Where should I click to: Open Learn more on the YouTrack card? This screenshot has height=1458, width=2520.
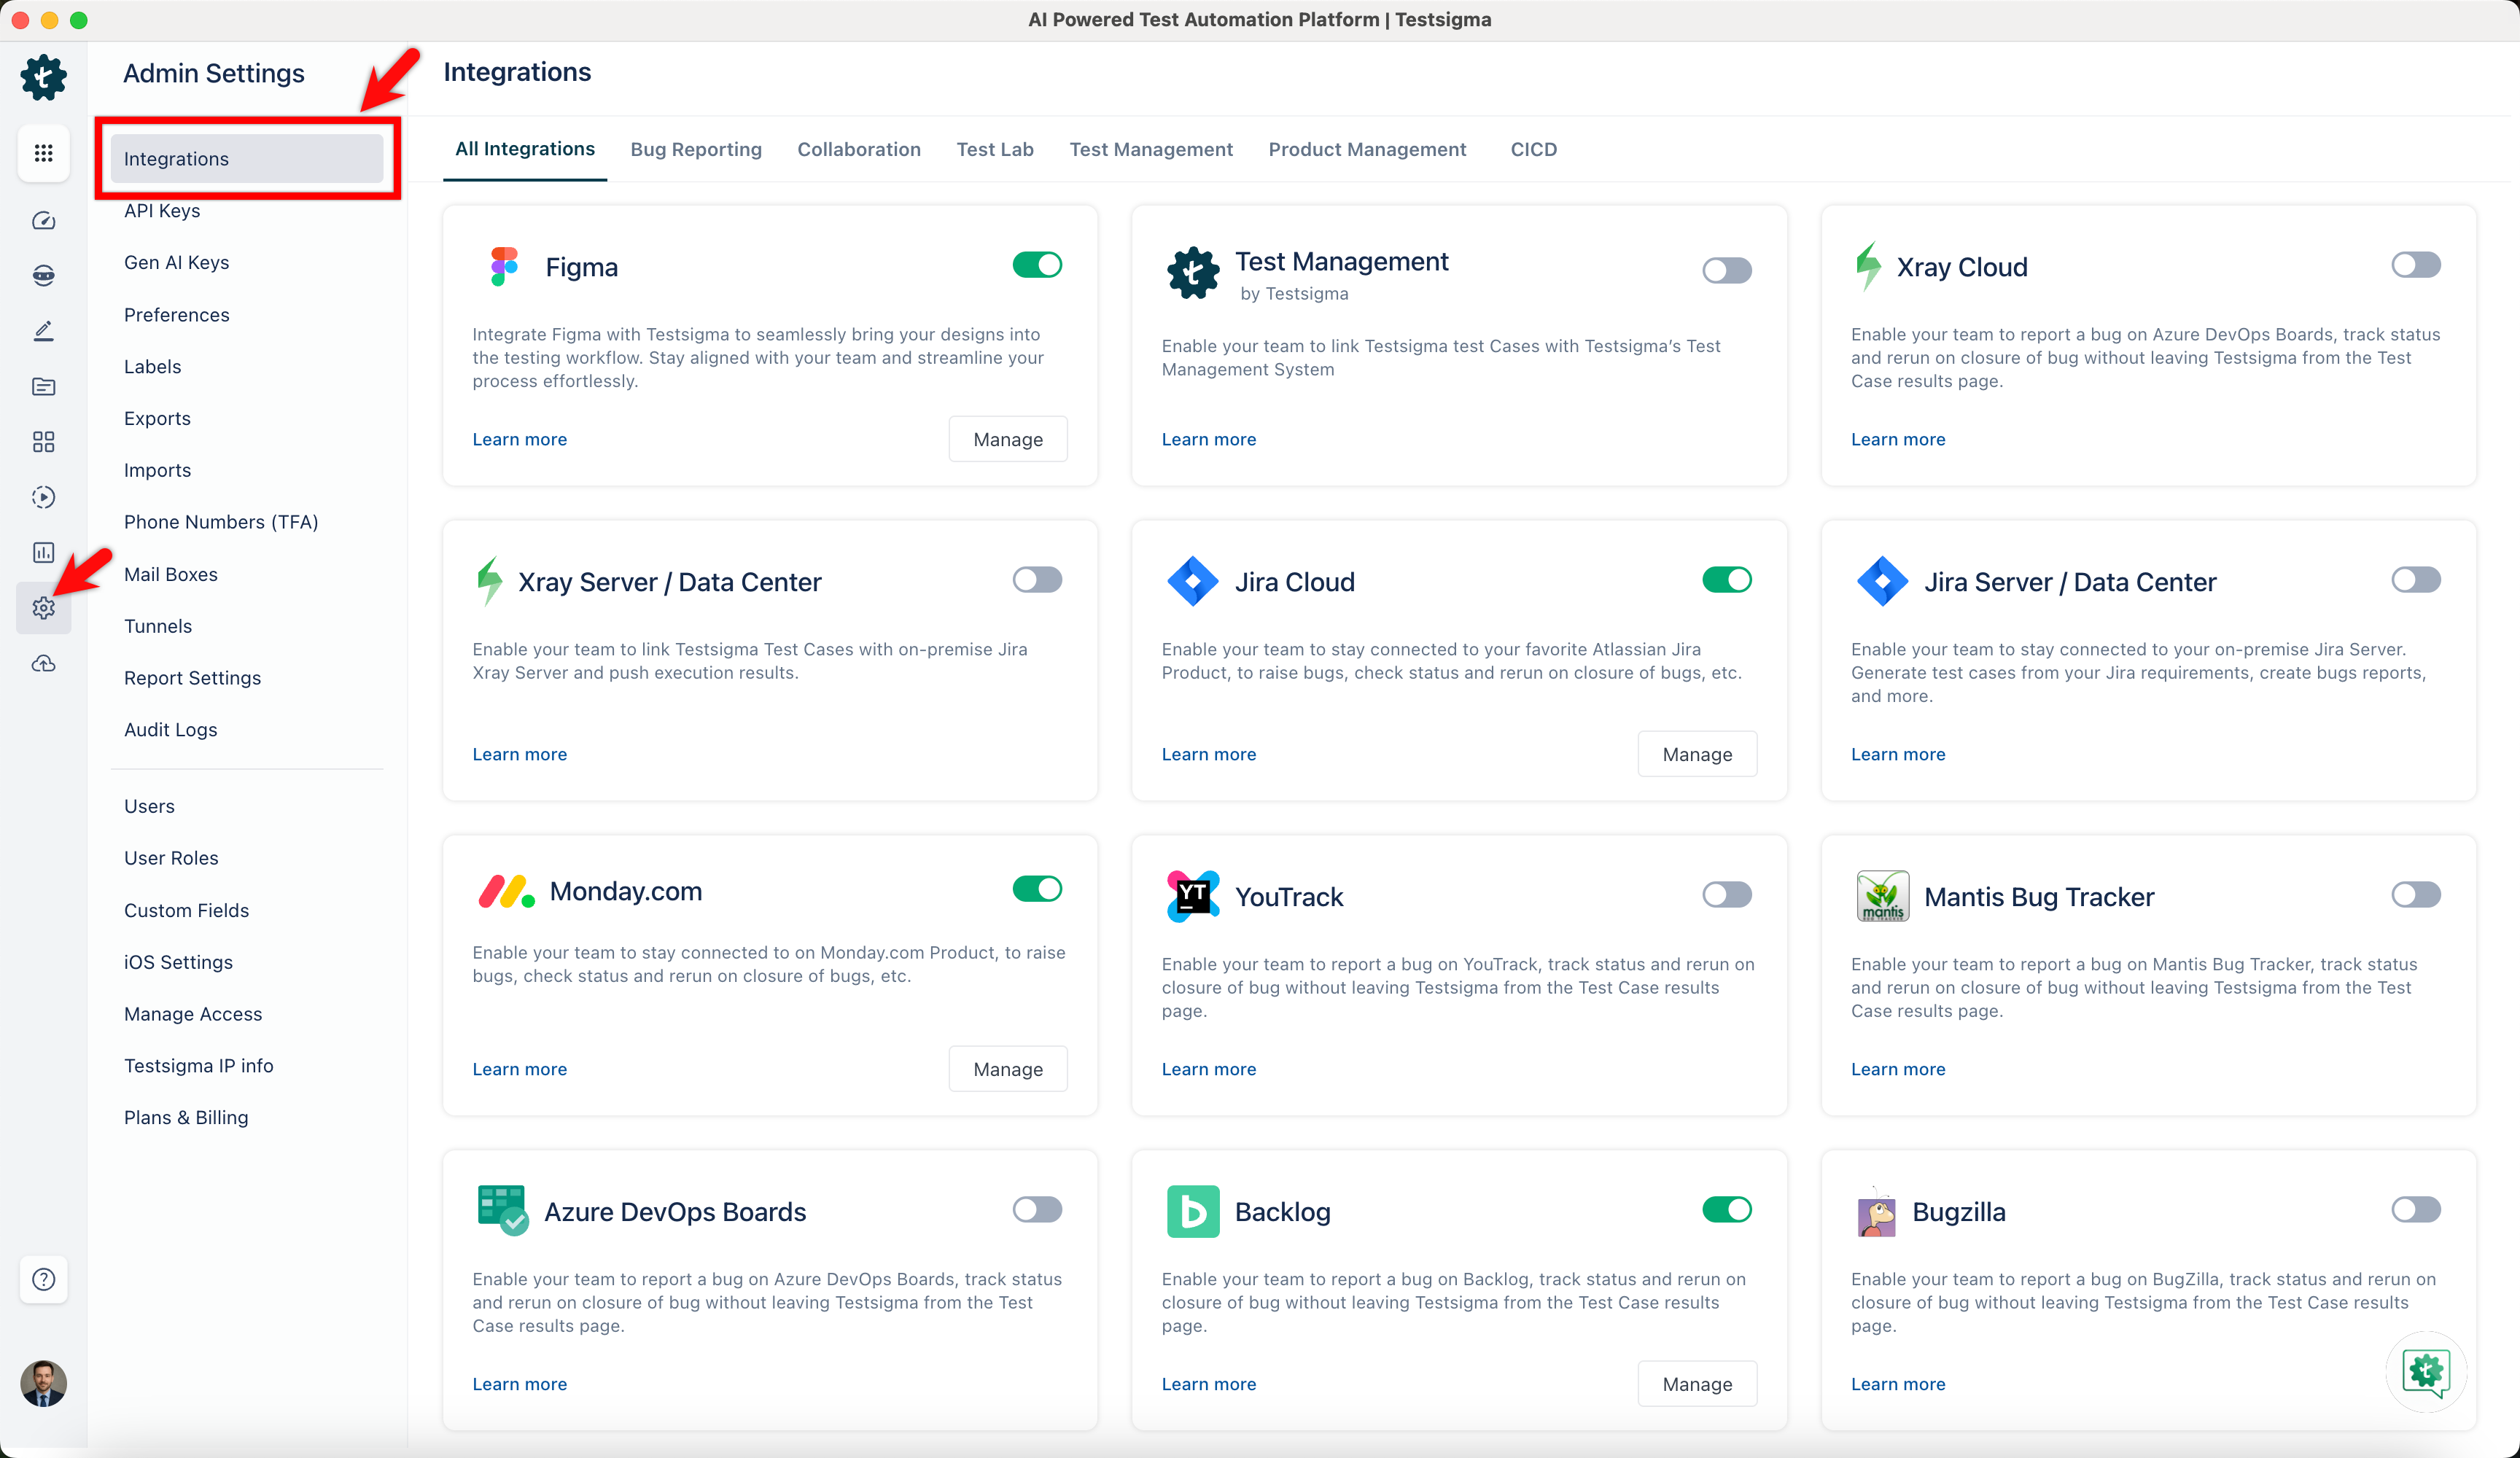point(1208,1069)
